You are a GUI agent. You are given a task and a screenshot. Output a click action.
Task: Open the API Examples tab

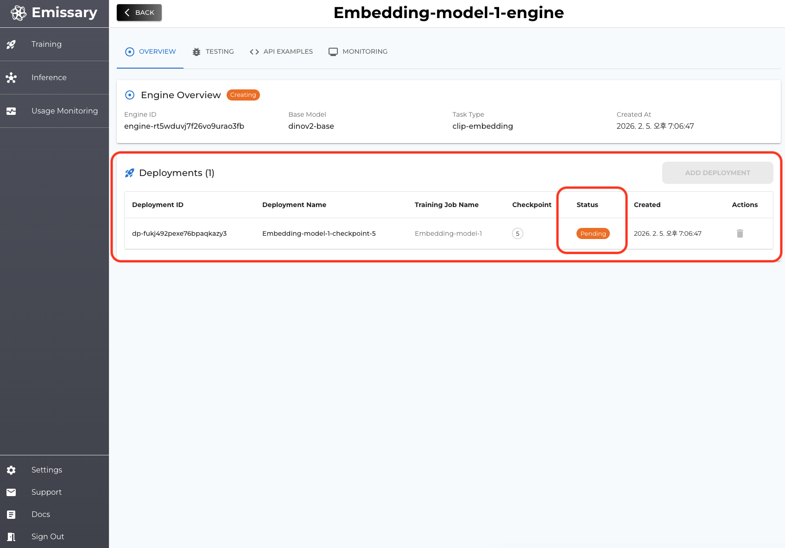click(281, 51)
